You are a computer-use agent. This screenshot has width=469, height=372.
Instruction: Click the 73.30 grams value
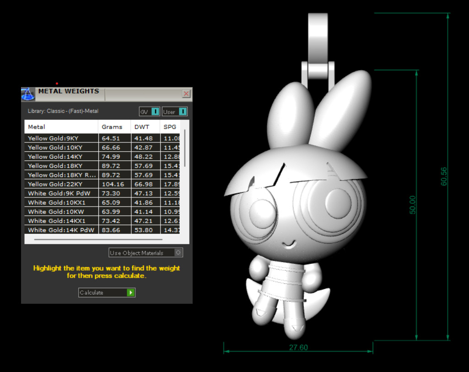point(111,193)
